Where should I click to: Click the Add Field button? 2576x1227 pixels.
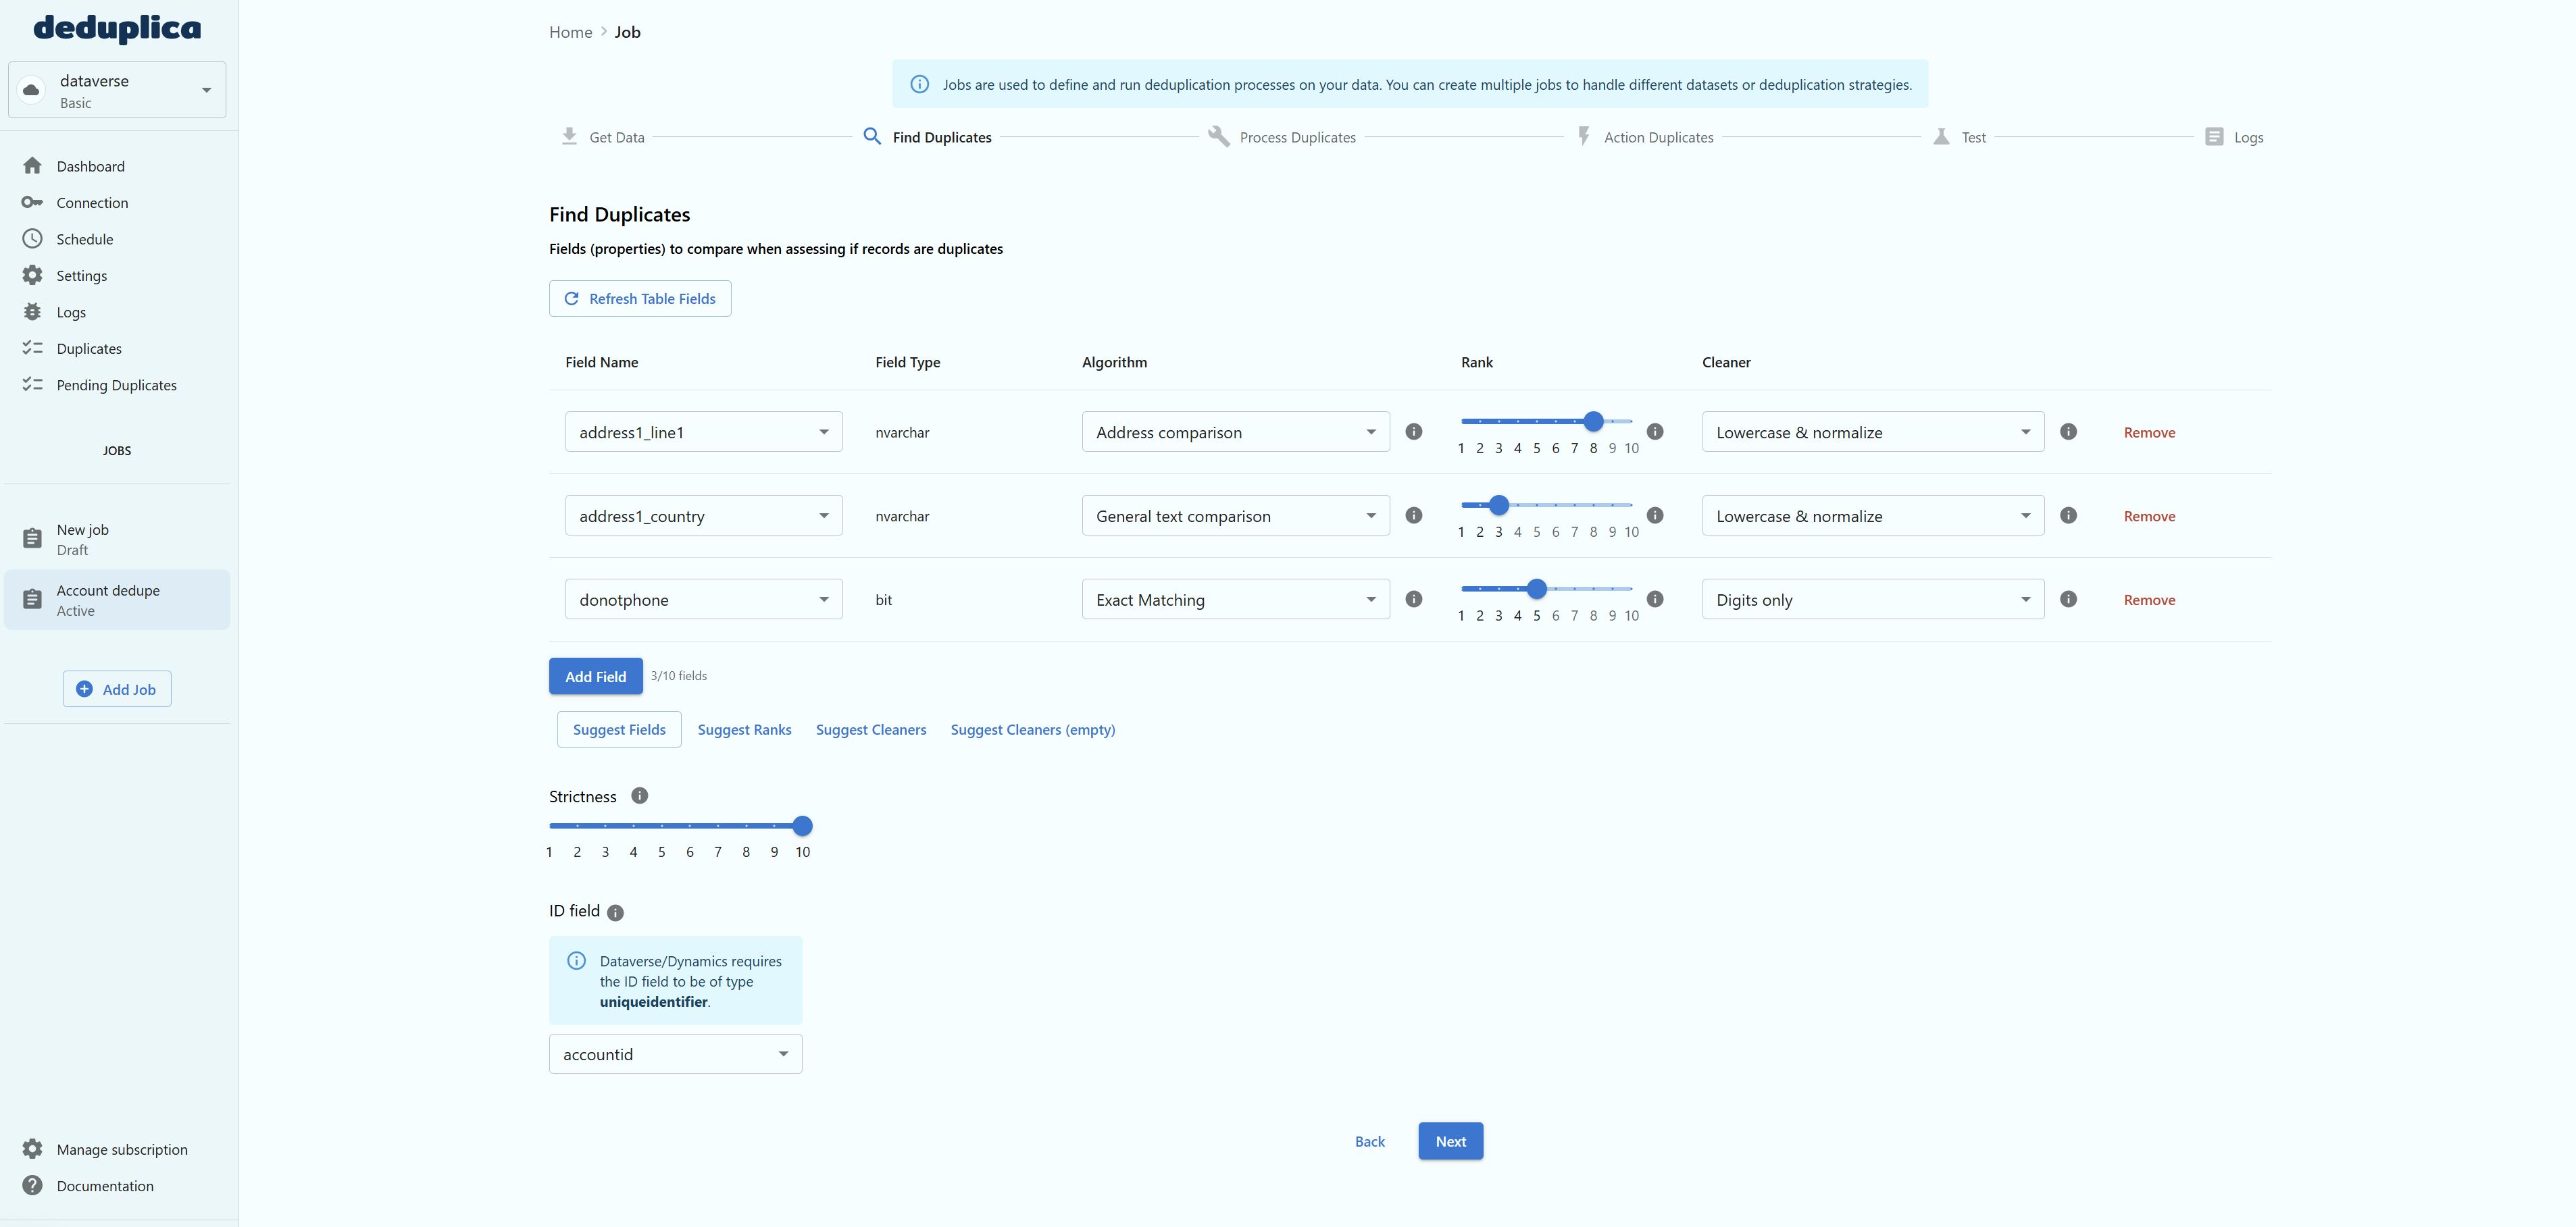coord(595,677)
